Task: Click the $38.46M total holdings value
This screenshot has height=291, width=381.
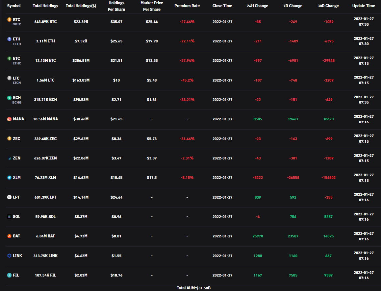Action: (x=81, y=119)
